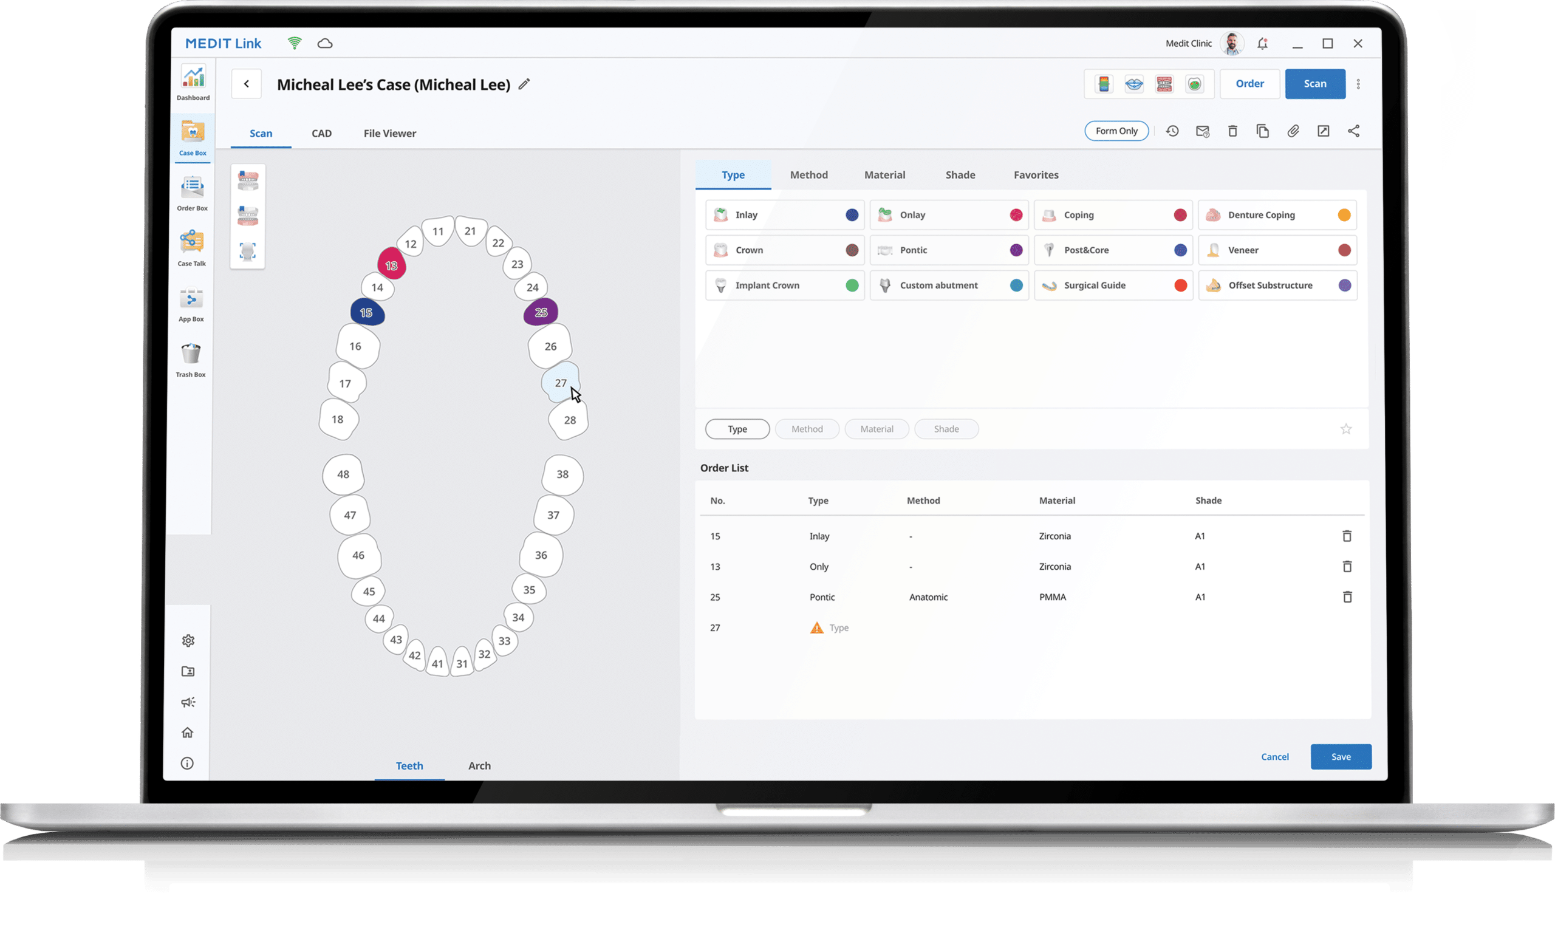The height and width of the screenshot is (933, 1555).
Task: Click the Offset Substructure icon
Action: 1214,285
